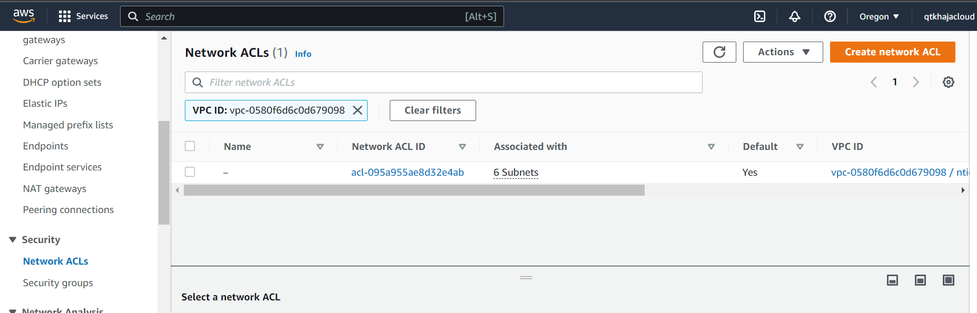Open table preferences gear icon
This screenshot has height=313, width=977.
click(948, 82)
